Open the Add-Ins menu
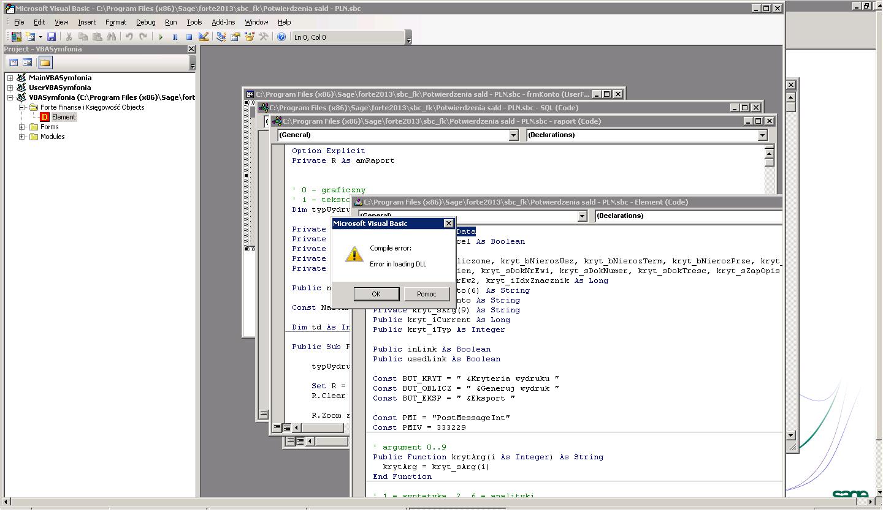 coord(223,22)
